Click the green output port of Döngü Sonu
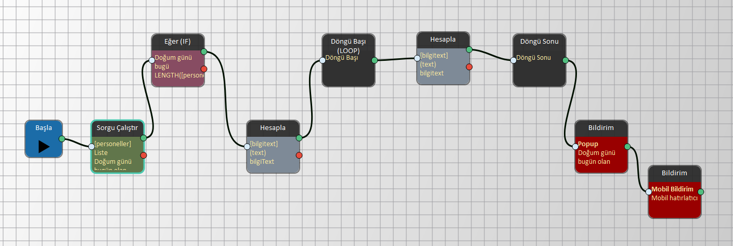Screen dimensions: 733x246 [565, 60]
